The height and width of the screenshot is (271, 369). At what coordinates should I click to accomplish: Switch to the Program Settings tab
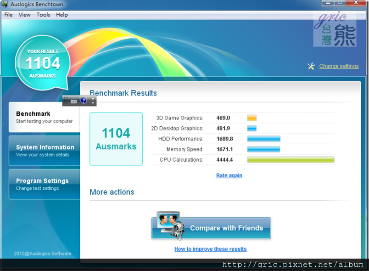click(45, 184)
